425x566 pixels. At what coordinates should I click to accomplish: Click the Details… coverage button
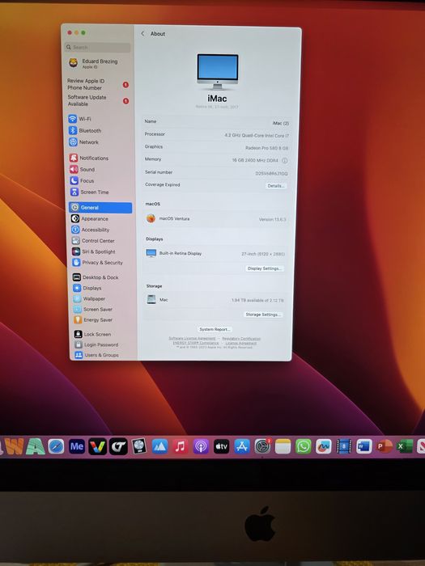(276, 186)
